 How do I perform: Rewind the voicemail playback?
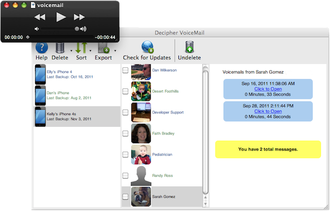(x=39, y=17)
